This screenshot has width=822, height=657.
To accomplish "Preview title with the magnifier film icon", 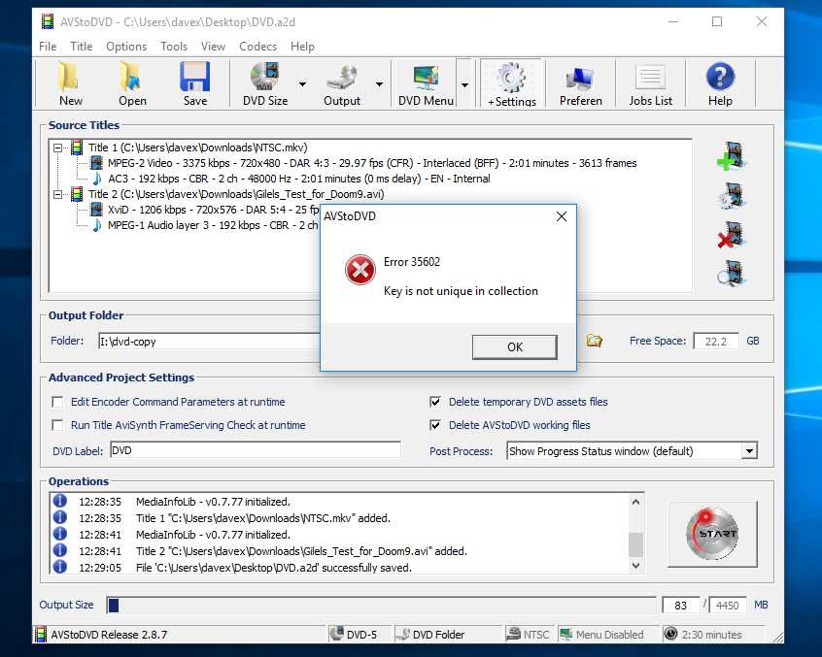I will click(732, 274).
